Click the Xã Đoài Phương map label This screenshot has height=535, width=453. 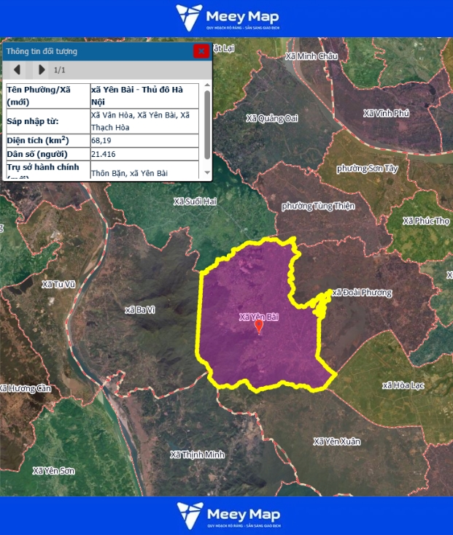tap(361, 293)
